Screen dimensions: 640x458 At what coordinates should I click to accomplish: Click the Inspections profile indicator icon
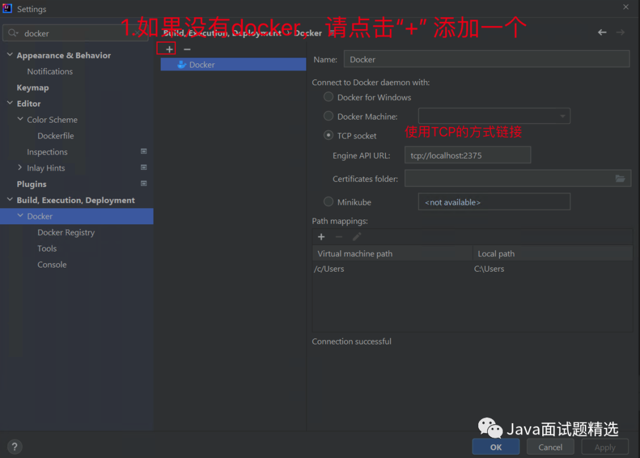pos(143,151)
